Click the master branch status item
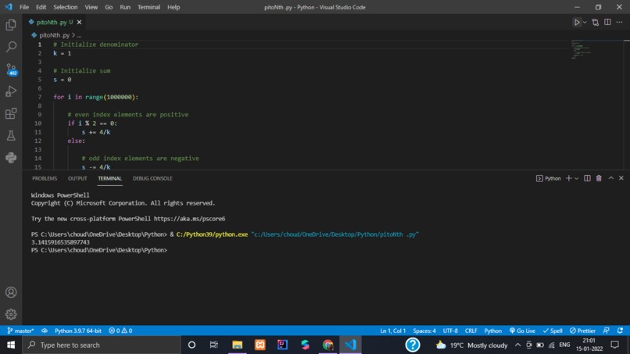Viewport: 630px width, 354px height. (x=20, y=331)
